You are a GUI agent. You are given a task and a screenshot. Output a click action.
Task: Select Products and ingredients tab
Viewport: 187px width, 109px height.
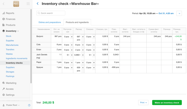point(77,22)
